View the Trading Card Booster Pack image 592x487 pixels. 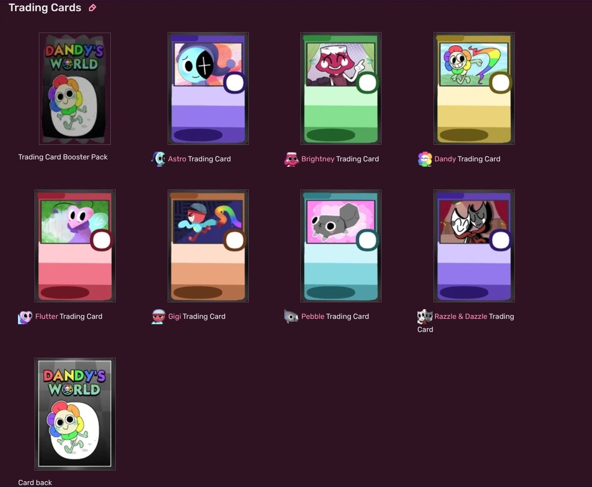click(x=74, y=88)
